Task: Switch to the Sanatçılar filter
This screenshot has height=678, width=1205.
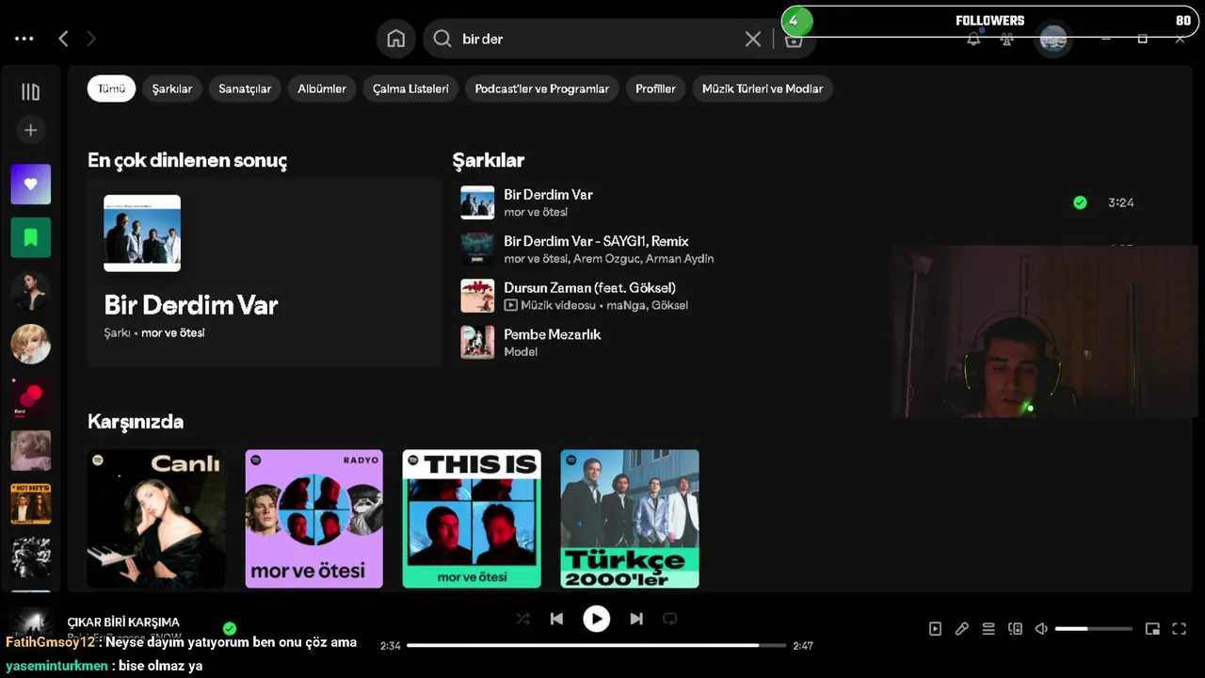Action: click(x=245, y=89)
